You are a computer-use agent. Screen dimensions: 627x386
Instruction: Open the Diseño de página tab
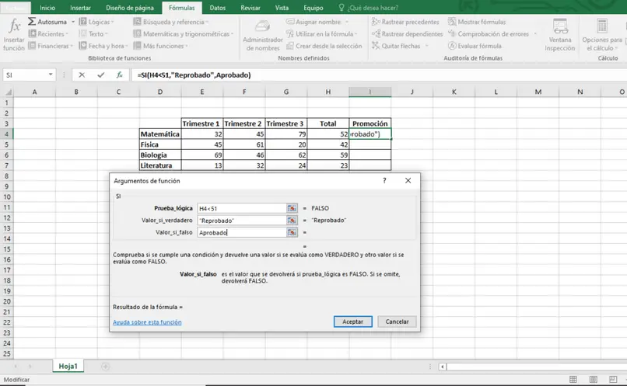point(130,7)
